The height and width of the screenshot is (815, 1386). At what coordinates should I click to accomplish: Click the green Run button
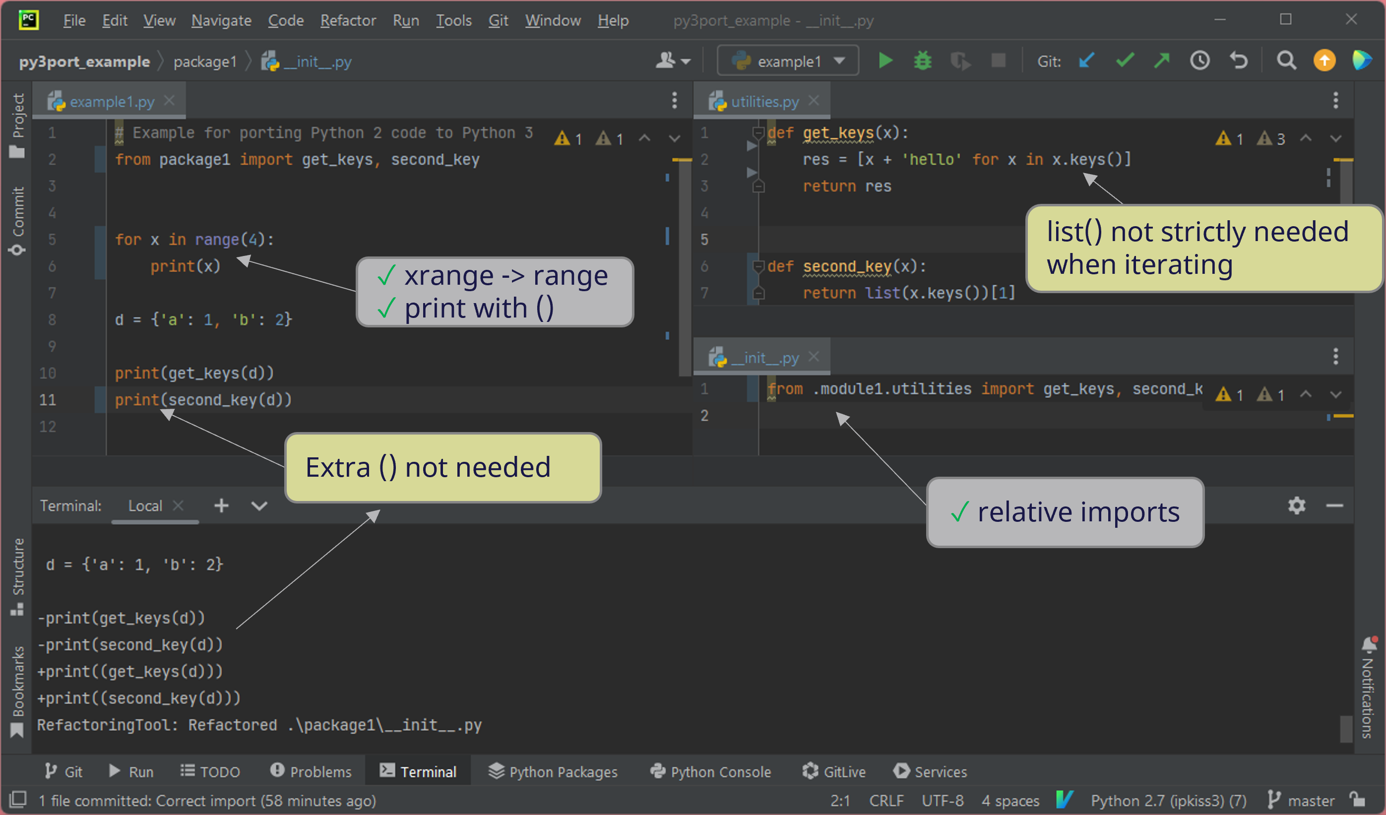pos(885,61)
